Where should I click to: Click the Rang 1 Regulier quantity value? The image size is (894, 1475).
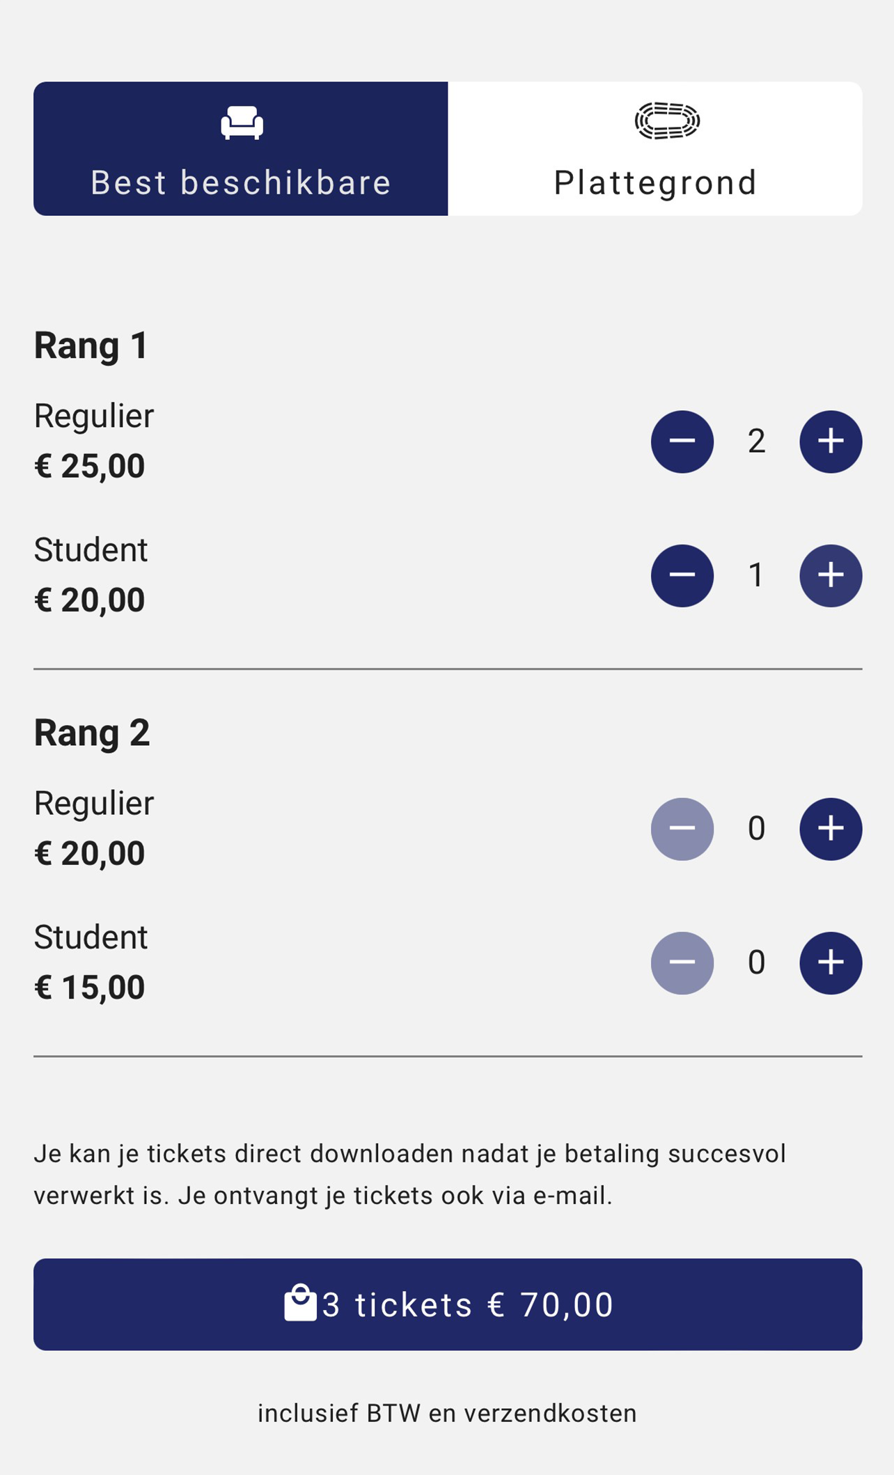click(x=756, y=442)
